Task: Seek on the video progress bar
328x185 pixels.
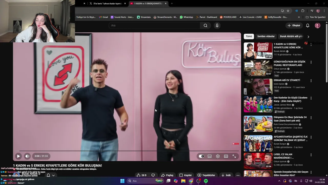Action: 127,151
